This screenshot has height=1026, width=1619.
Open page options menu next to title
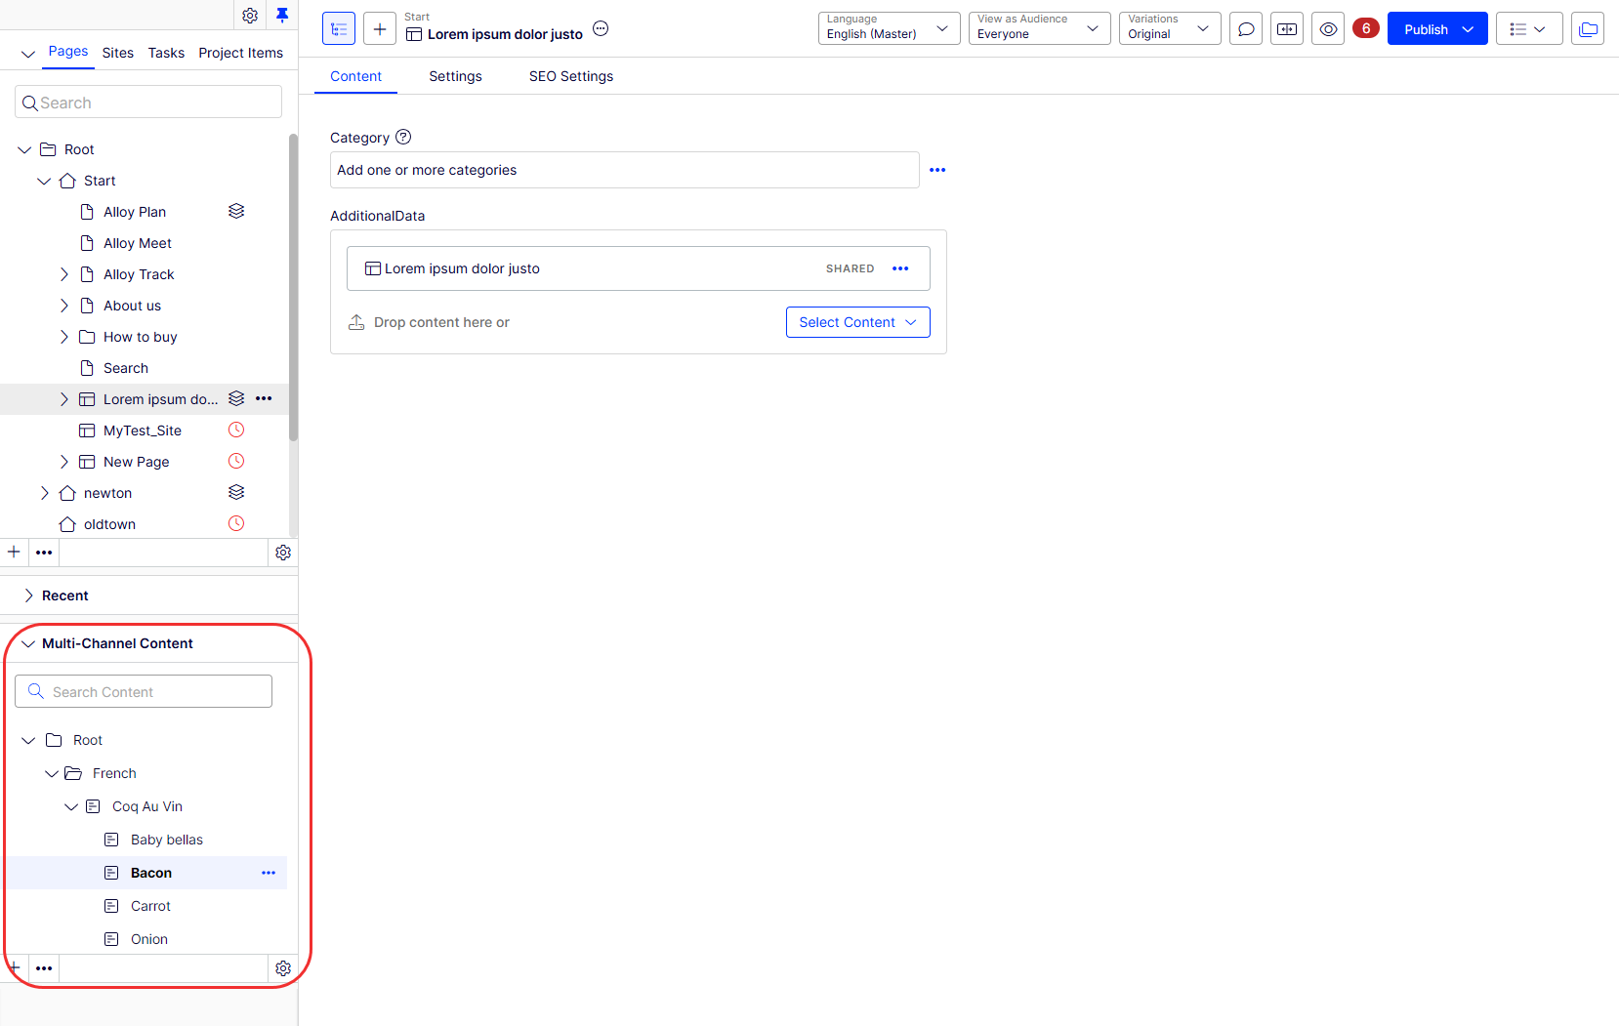coord(602,28)
